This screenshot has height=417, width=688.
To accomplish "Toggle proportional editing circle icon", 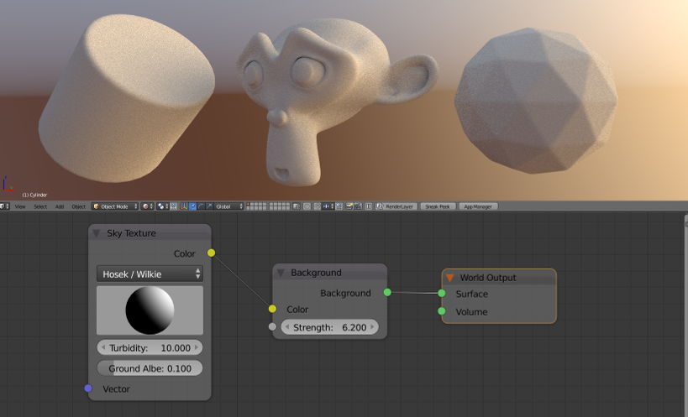I will [x=307, y=206].
